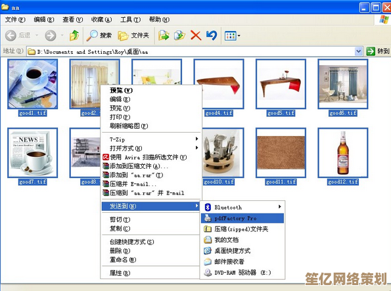
Task: Open the Help (帮助) menu
Action: (159, 20)
